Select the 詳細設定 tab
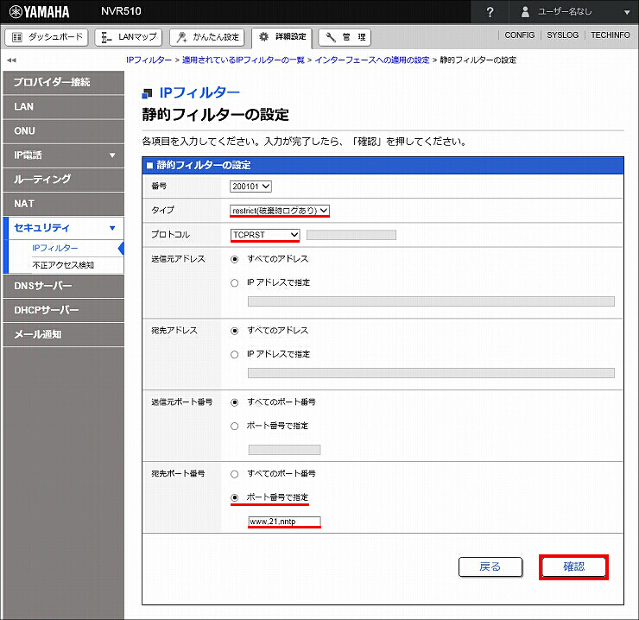Screen dimensions: 639x620 [282, 37]
